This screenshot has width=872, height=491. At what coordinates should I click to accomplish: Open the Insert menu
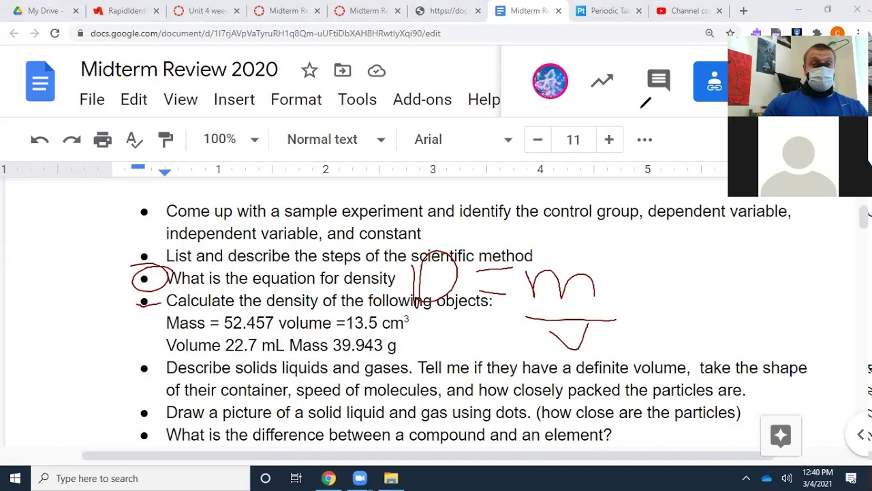click(234, 100)
